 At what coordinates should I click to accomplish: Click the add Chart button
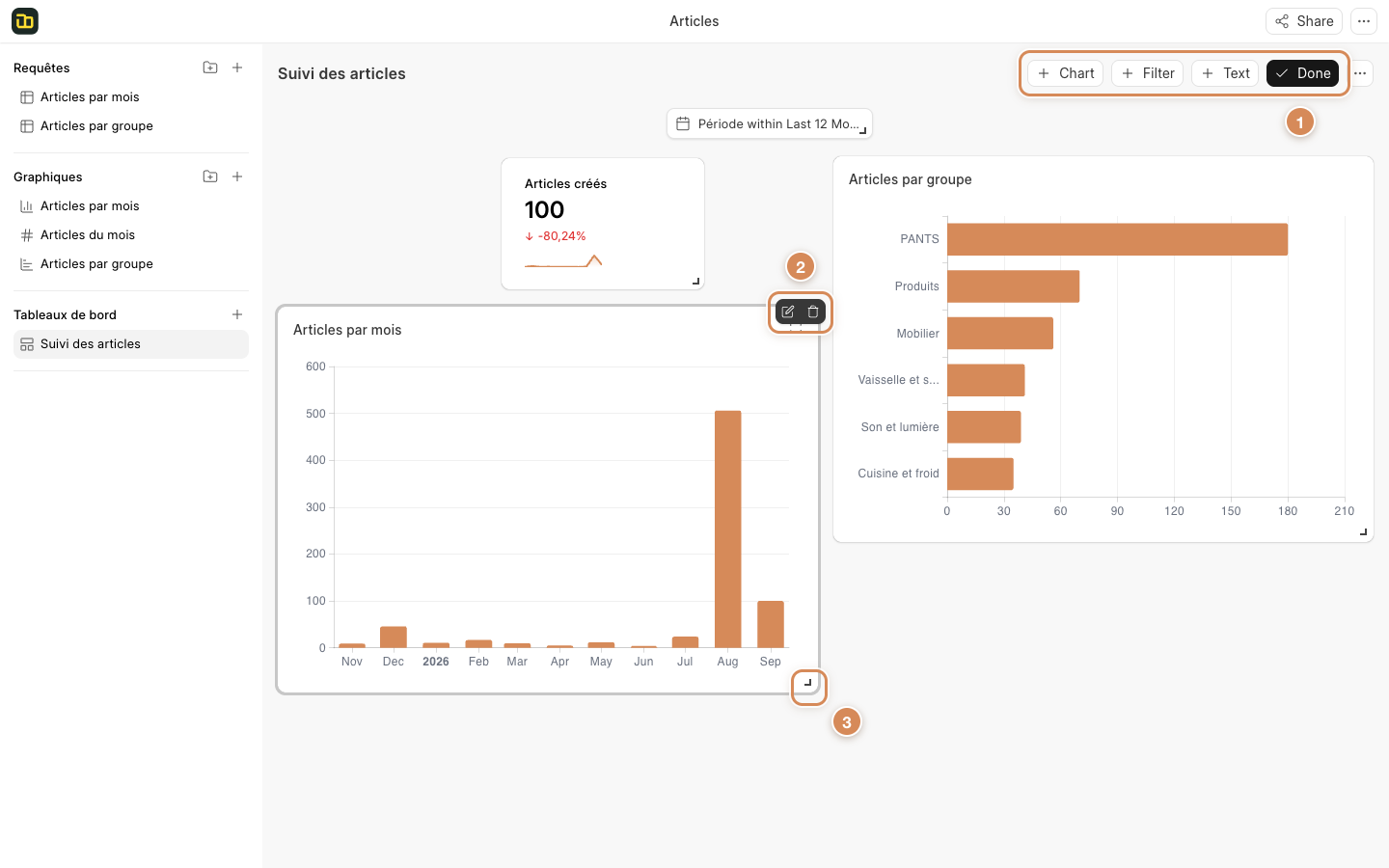(1065, 73)
